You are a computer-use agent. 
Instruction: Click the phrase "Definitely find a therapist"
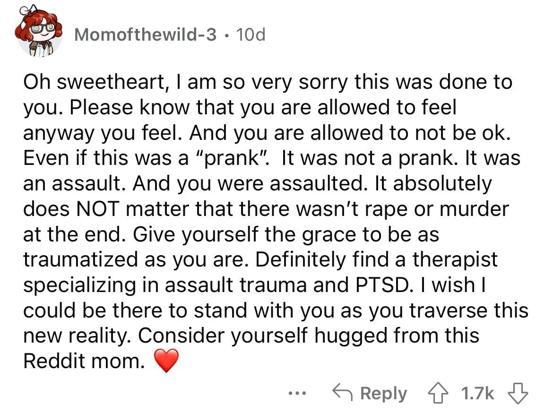[x=376, y=259]
